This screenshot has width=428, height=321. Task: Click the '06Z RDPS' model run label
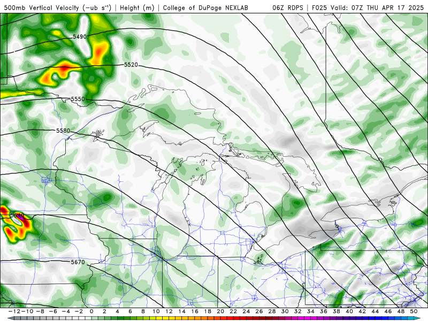pos(287,7)
